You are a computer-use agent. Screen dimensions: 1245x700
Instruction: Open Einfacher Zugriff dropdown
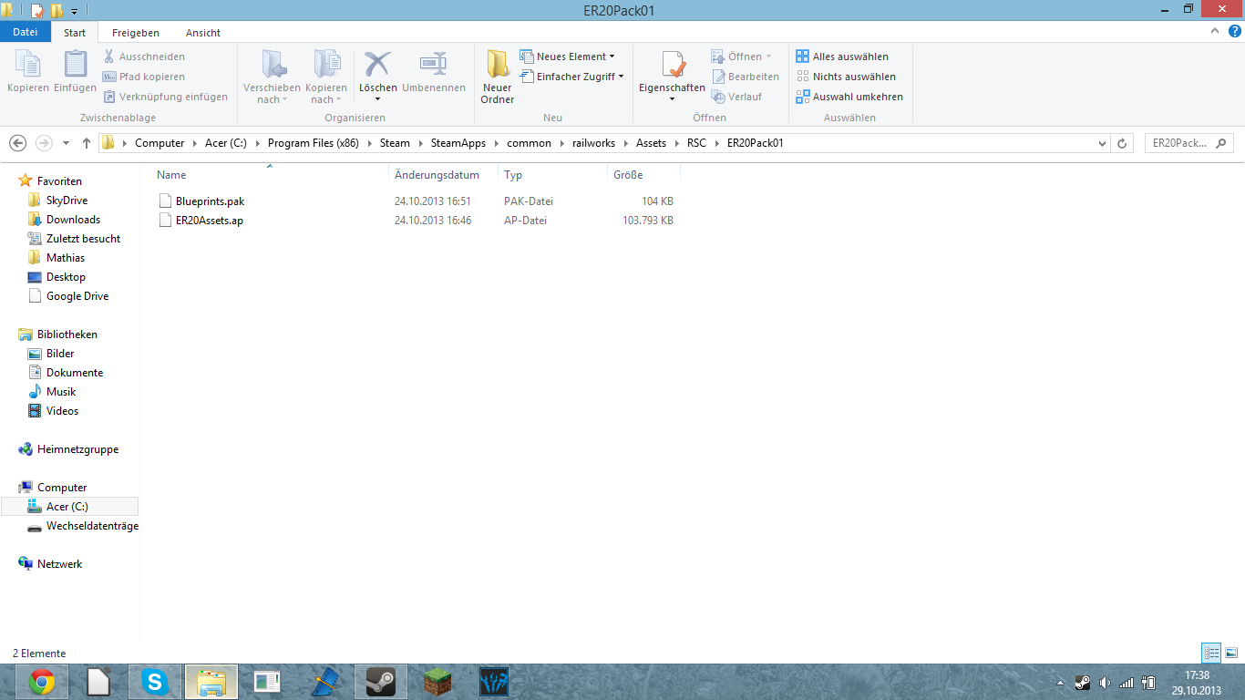coord(571,77)
